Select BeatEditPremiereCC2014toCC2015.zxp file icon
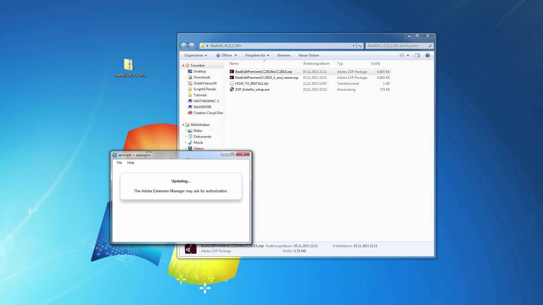This screenshot has height=305, width=543. point(232,72)
